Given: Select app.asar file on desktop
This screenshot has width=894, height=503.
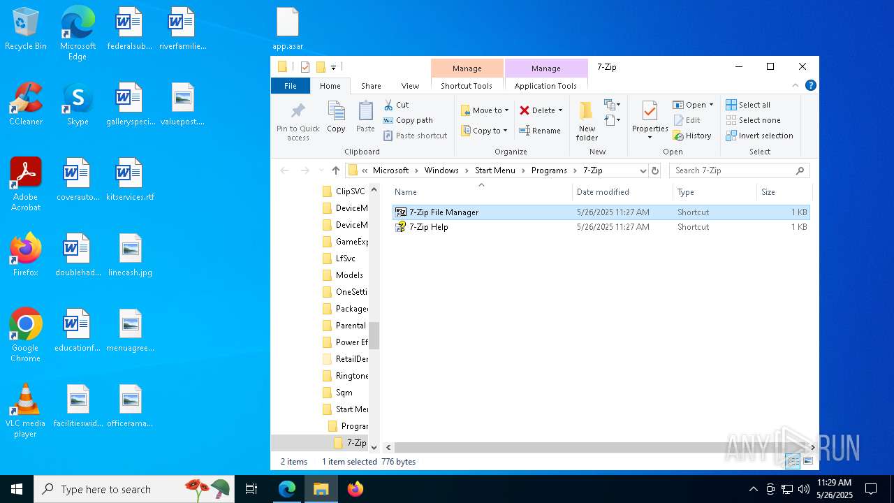Looking at the screenshot, I should [288, 29].
